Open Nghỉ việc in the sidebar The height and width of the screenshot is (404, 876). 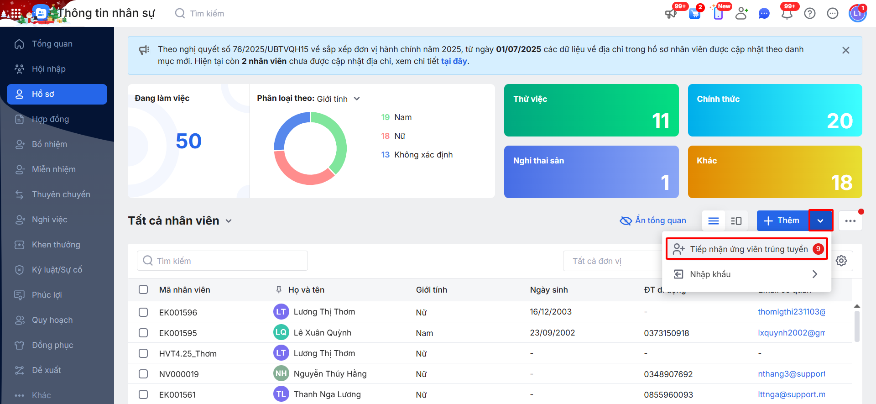[x=57, y=220]
